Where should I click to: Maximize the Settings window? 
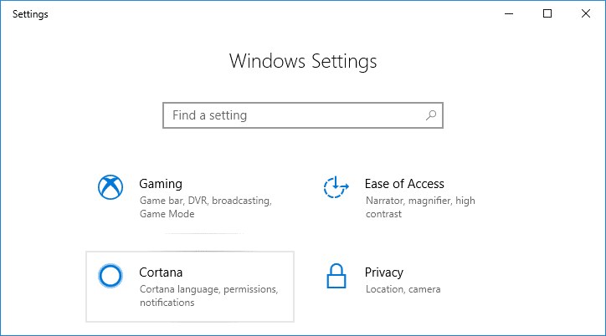[547, 13]
